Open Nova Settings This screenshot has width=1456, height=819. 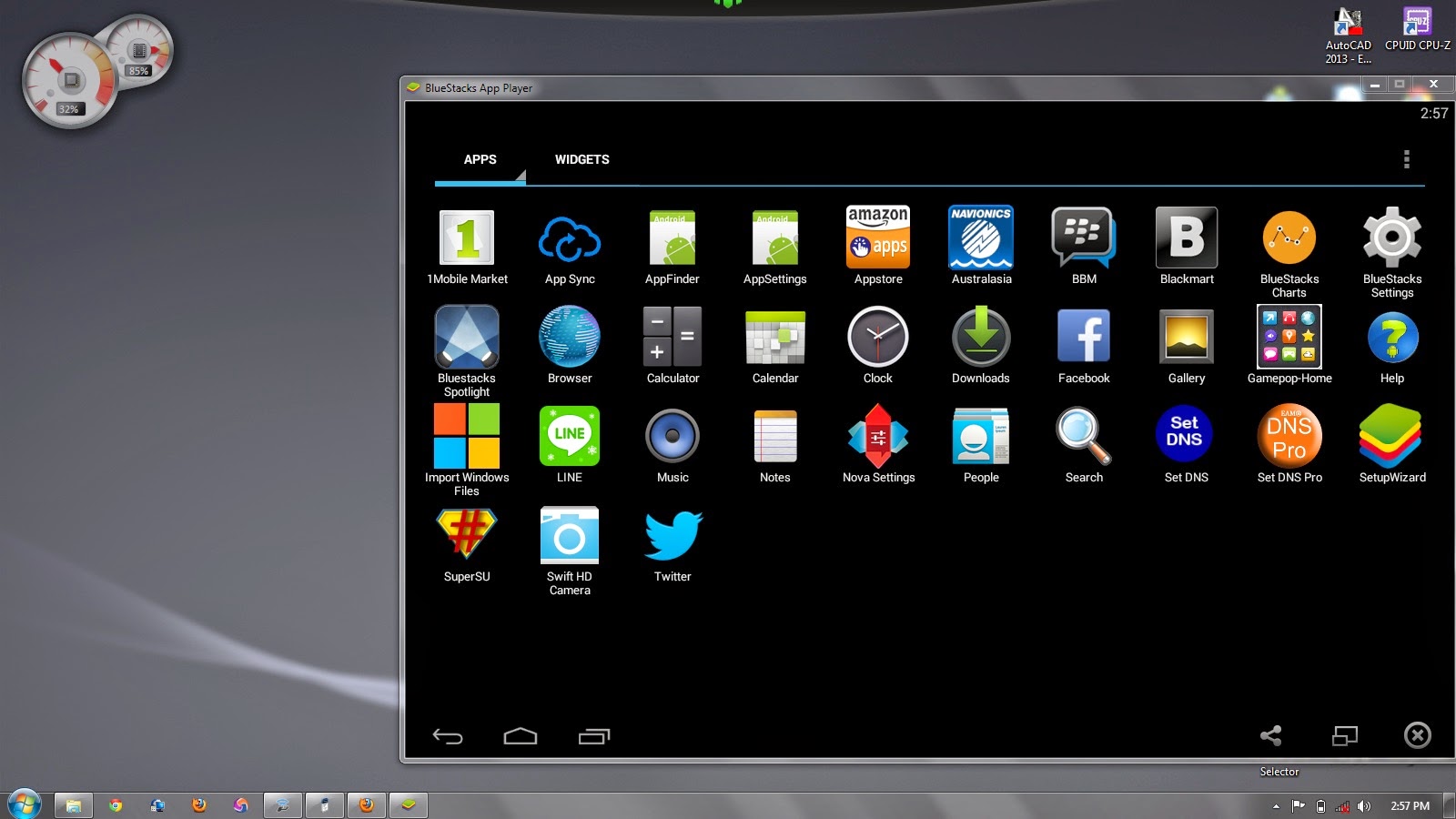pos(878,436)
